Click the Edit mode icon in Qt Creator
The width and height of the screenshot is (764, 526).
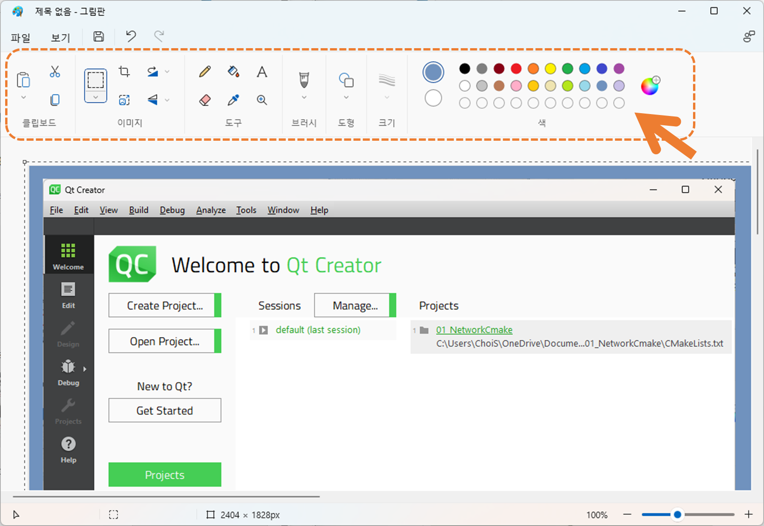tap(68, 295)
